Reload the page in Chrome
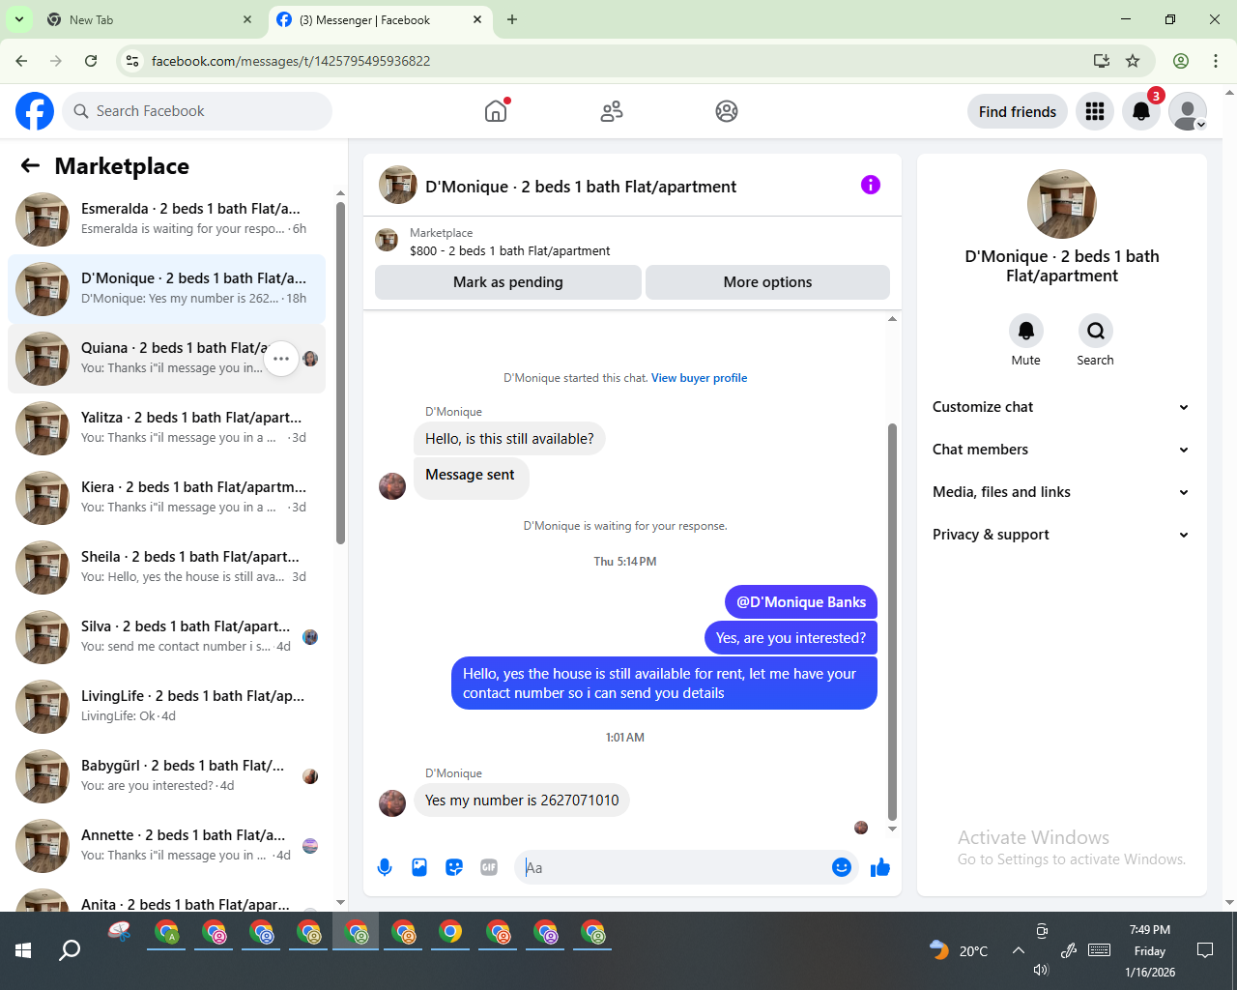 coord(91,61)
